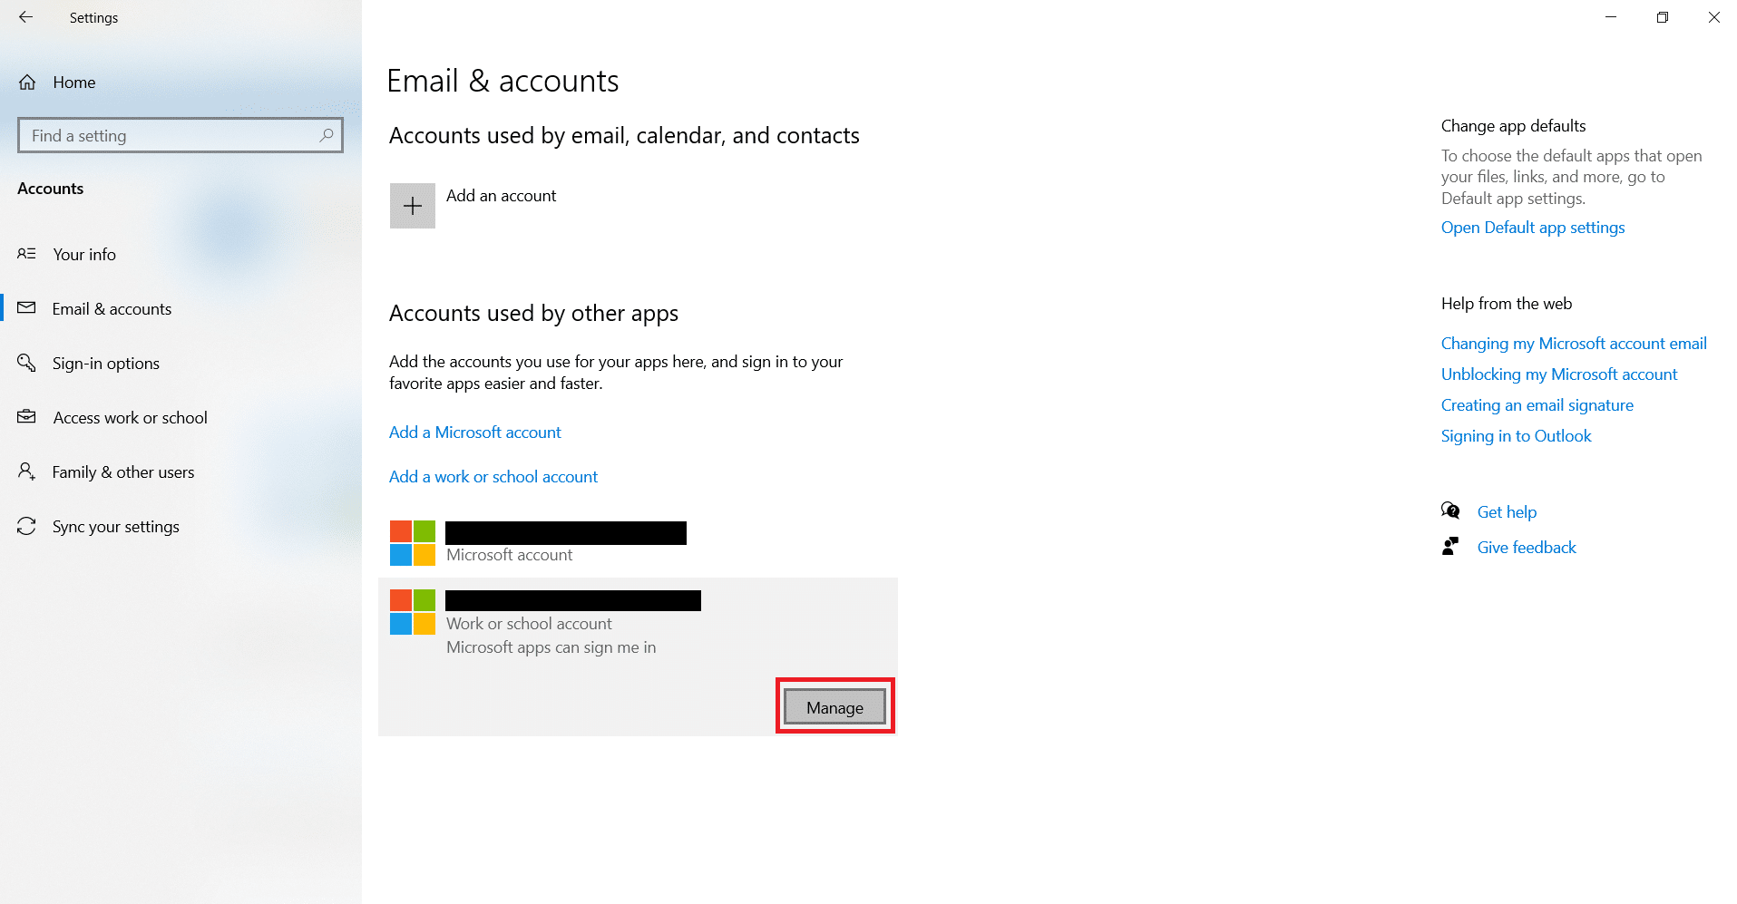Select the Work or school account entry

[571, 624]
